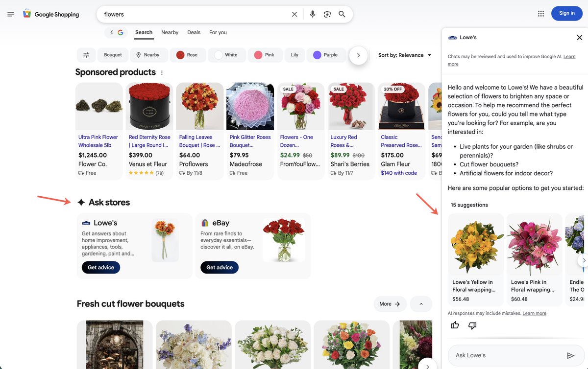Click the Lowe's logo in chat header

point(452,37)
